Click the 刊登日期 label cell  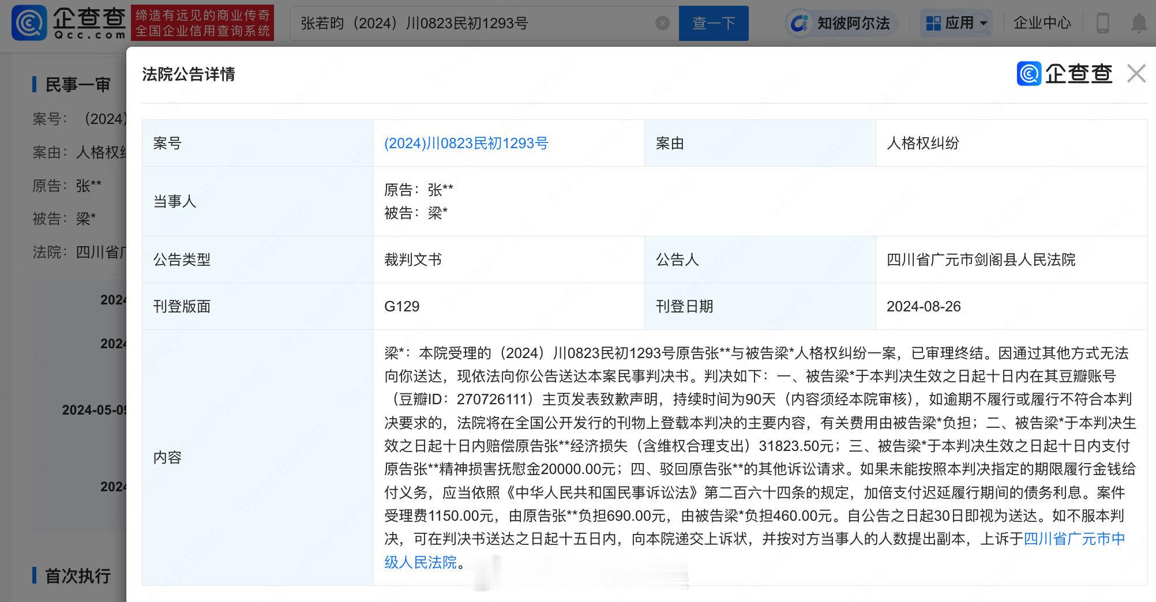pos(760,306)
